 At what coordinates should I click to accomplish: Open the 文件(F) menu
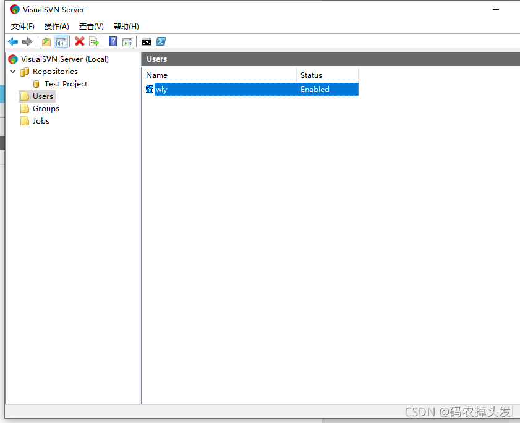coord(22,27)
